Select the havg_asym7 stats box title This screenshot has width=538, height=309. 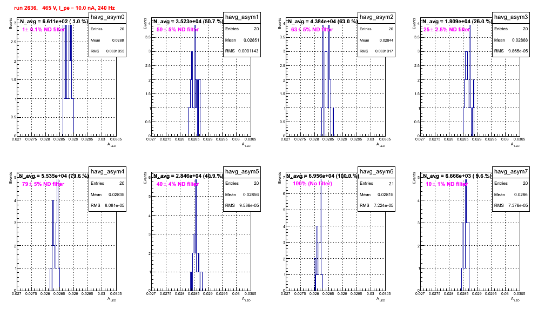point(511,172)
